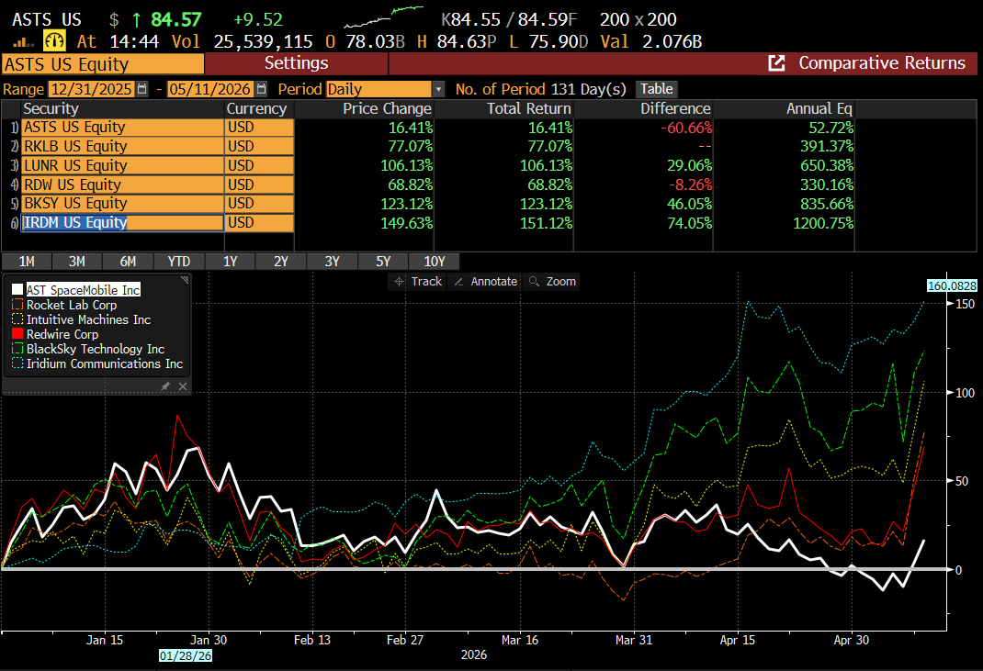Toggle Intuitive Machines Inc series in legend
This screenshot has height=671, width=983.
[82, 319]
